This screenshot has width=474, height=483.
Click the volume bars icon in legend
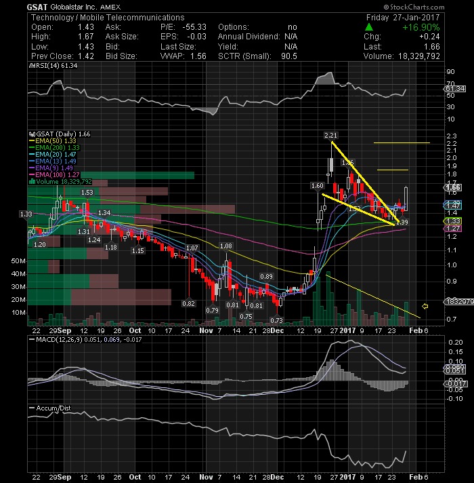[x=32, y=181]
